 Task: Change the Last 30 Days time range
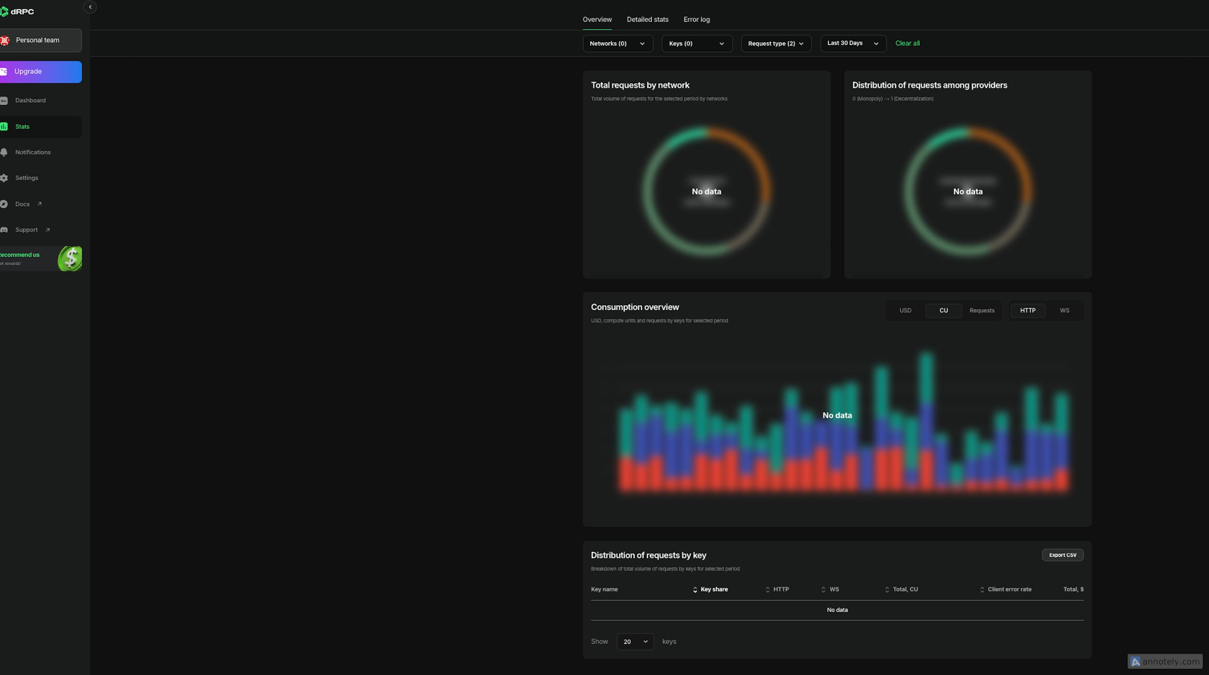(851, 42)
